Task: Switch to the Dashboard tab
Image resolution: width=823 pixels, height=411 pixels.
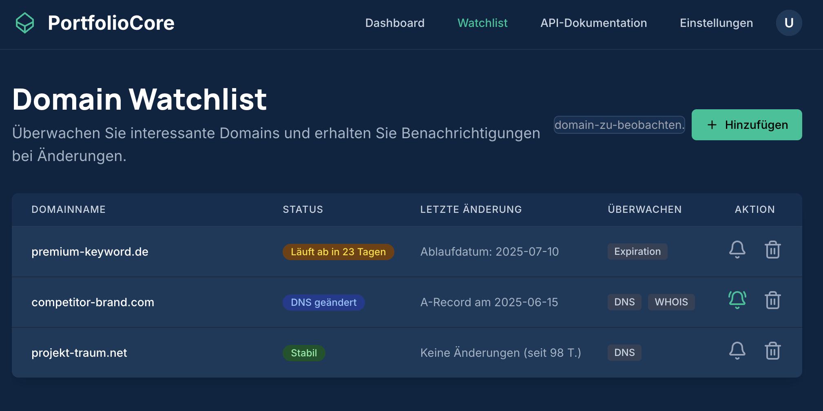Action: [395, 23]
